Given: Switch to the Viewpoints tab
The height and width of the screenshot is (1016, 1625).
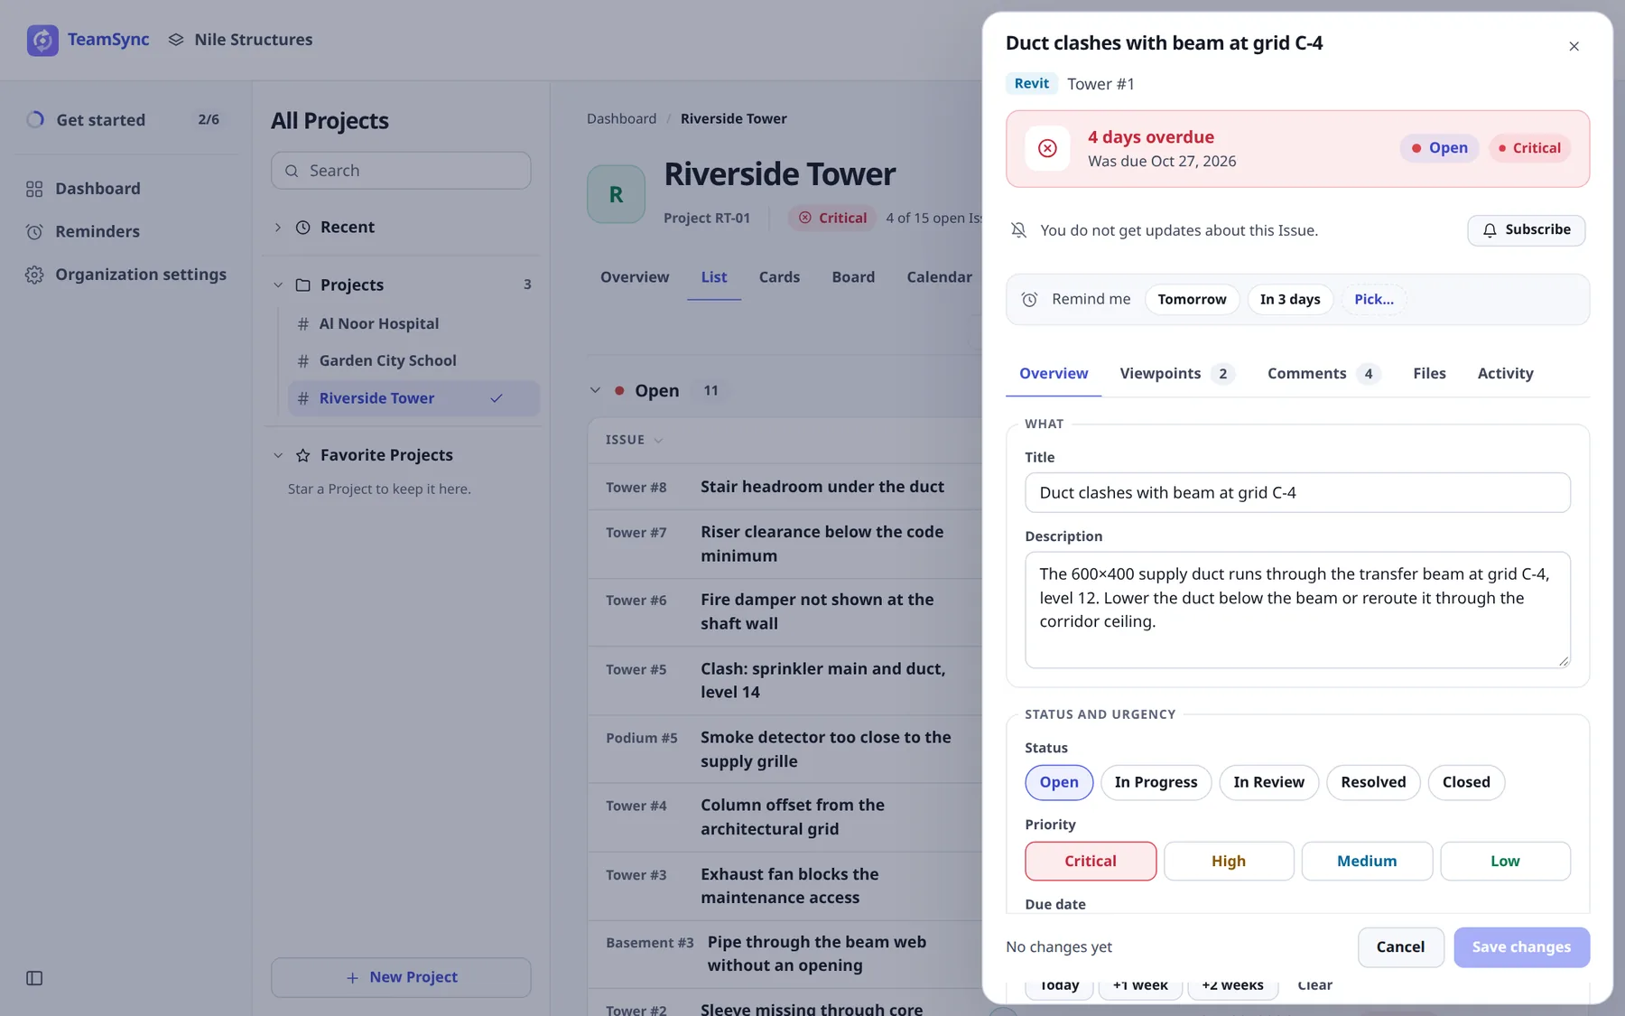Looking at the screenshot, I should click(x=1176, y=374).
